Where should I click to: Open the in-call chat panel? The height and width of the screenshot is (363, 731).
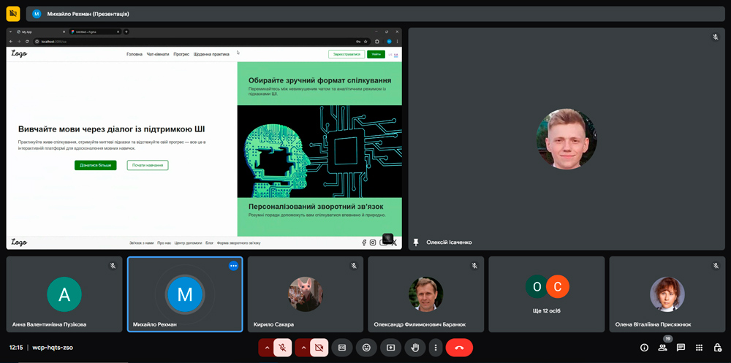(x=681, y=348)
